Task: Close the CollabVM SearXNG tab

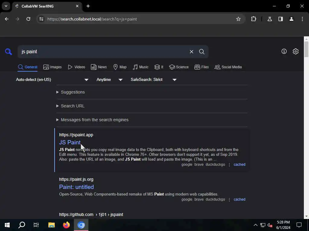Action: [x=77, y=6]
